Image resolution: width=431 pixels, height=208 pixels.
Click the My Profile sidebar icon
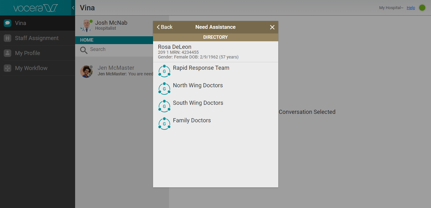click(8, 53)
